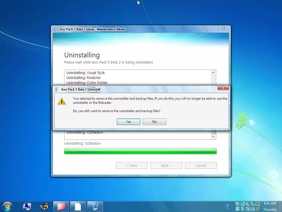Open the raccoon icon on the taskbar
The width and height of the screenshot is (282, 212).
(44, 206)
